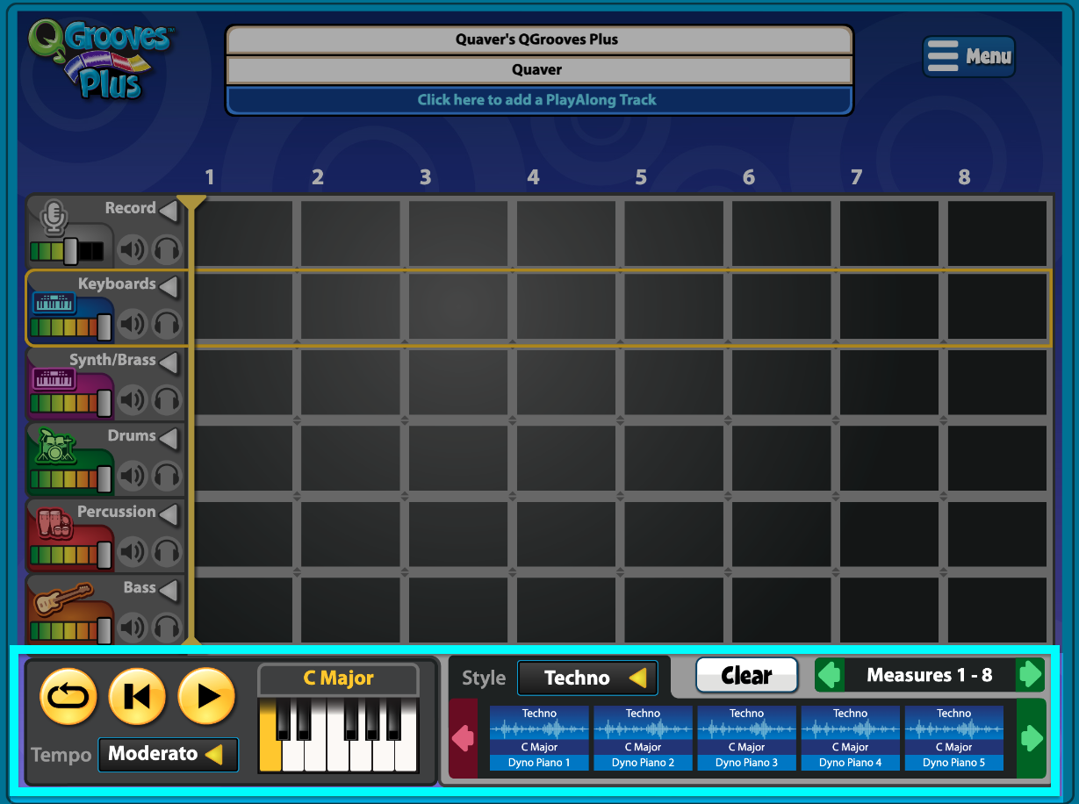1079x804 pixels.
Task: Select the Dyno Piano 3 loop
Action: click(x=746, y=738)
